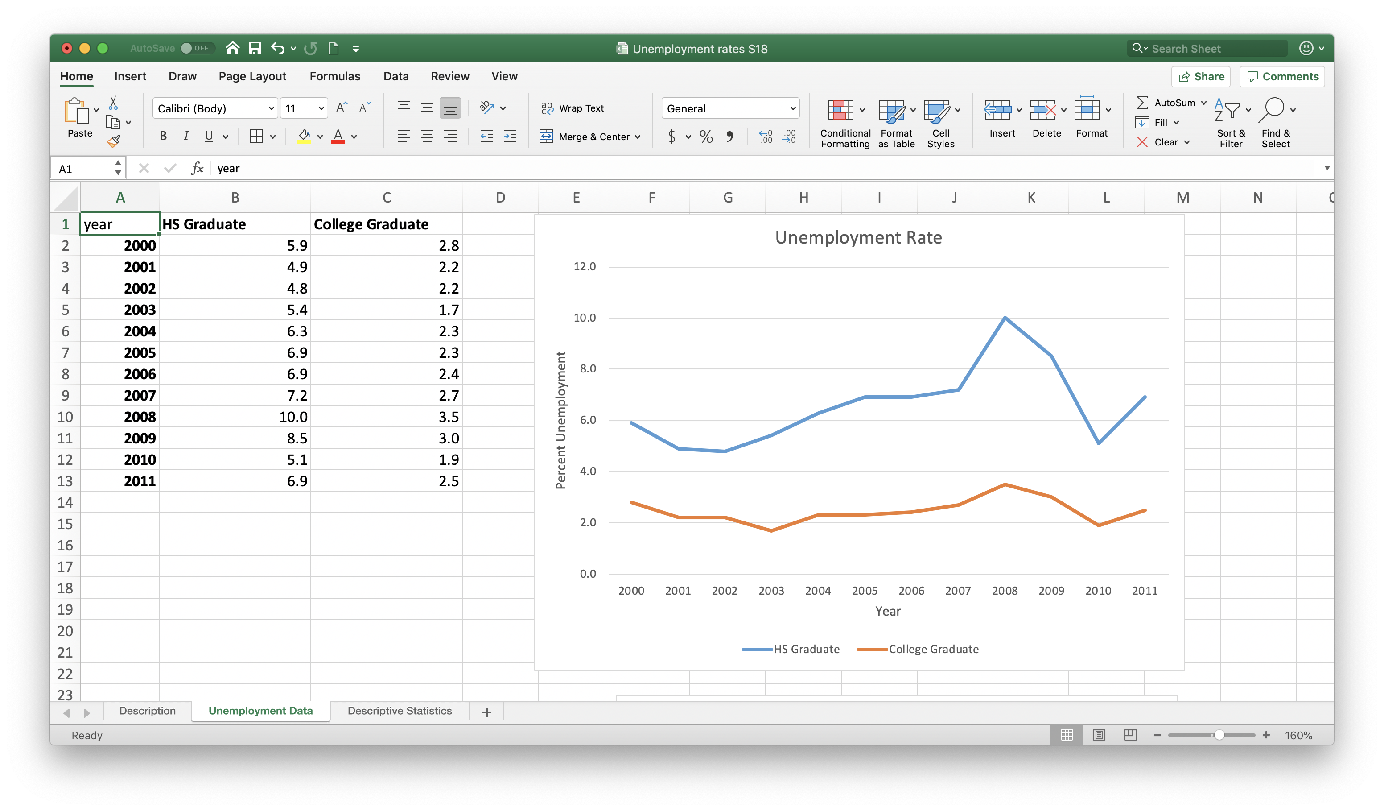Open the font size dropdown

(321, 108)
